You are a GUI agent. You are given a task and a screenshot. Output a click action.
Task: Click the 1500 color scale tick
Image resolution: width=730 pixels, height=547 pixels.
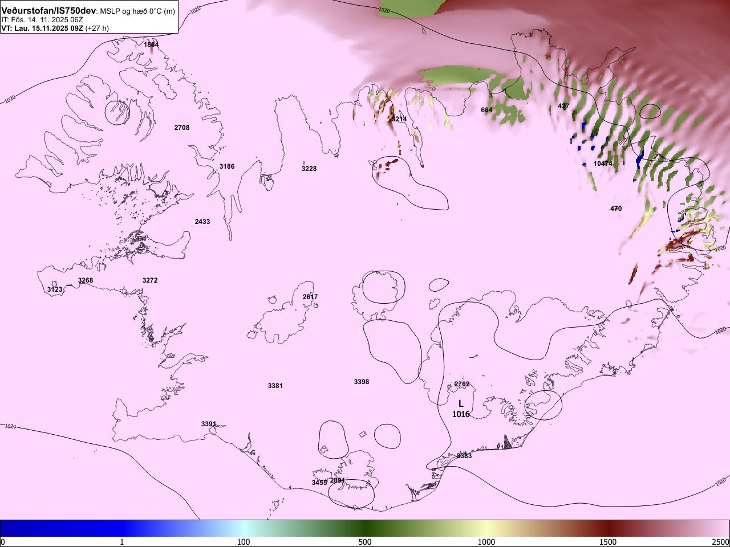click(x=608, y=542)
